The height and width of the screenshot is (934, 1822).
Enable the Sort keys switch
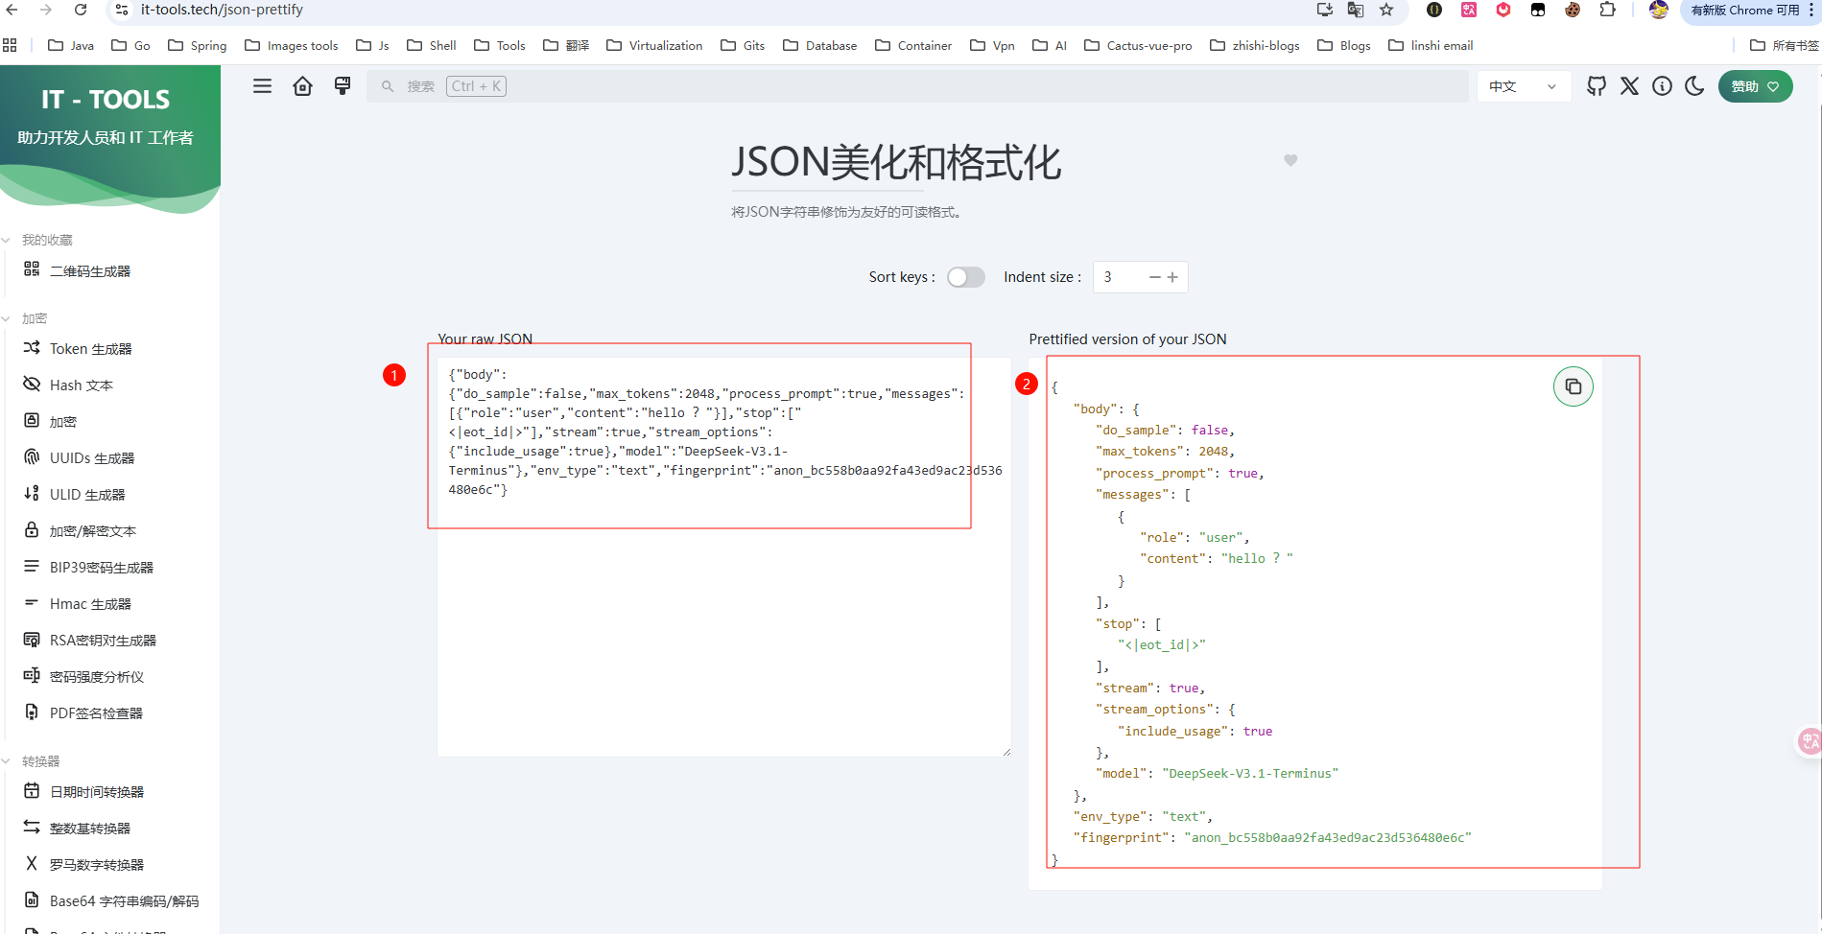pyautogui.click(x=965, y=277)
